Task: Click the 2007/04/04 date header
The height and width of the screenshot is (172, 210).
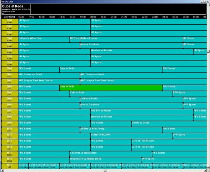Action: pyautogui.click(x=9, y=17)
